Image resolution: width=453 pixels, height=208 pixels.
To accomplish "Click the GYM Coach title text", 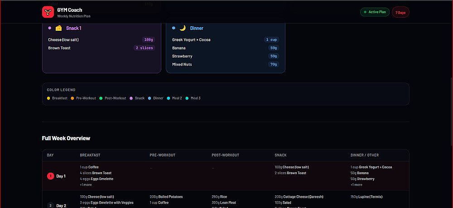I will click(x=70, y=10).
